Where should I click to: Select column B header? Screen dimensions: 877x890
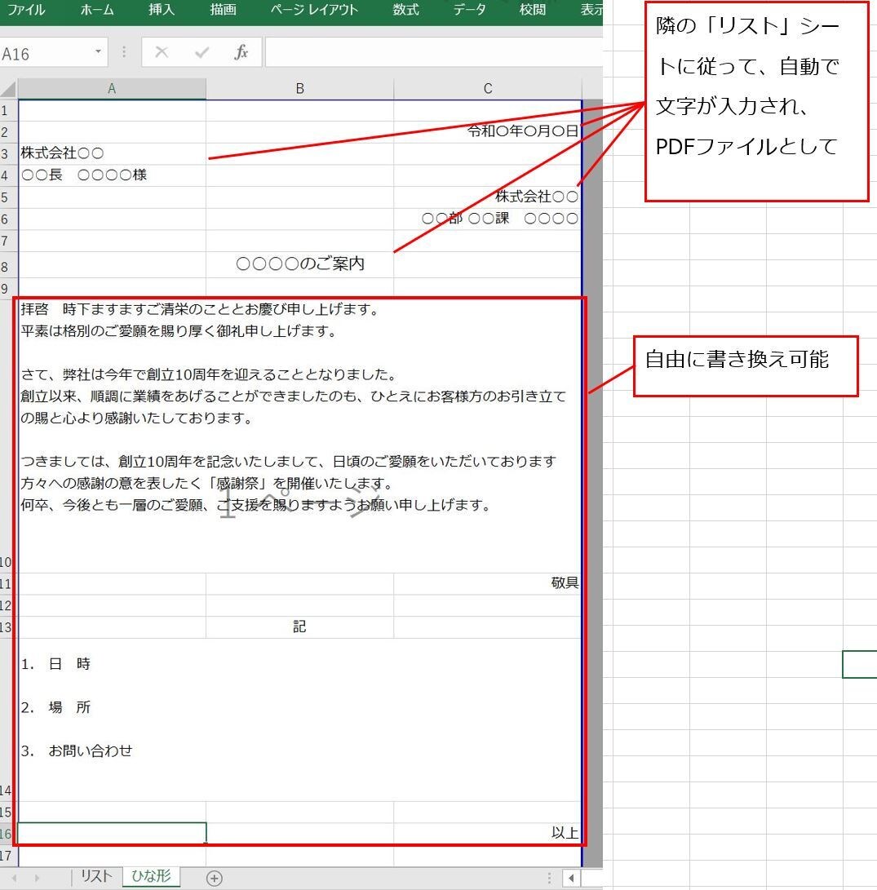299,89
